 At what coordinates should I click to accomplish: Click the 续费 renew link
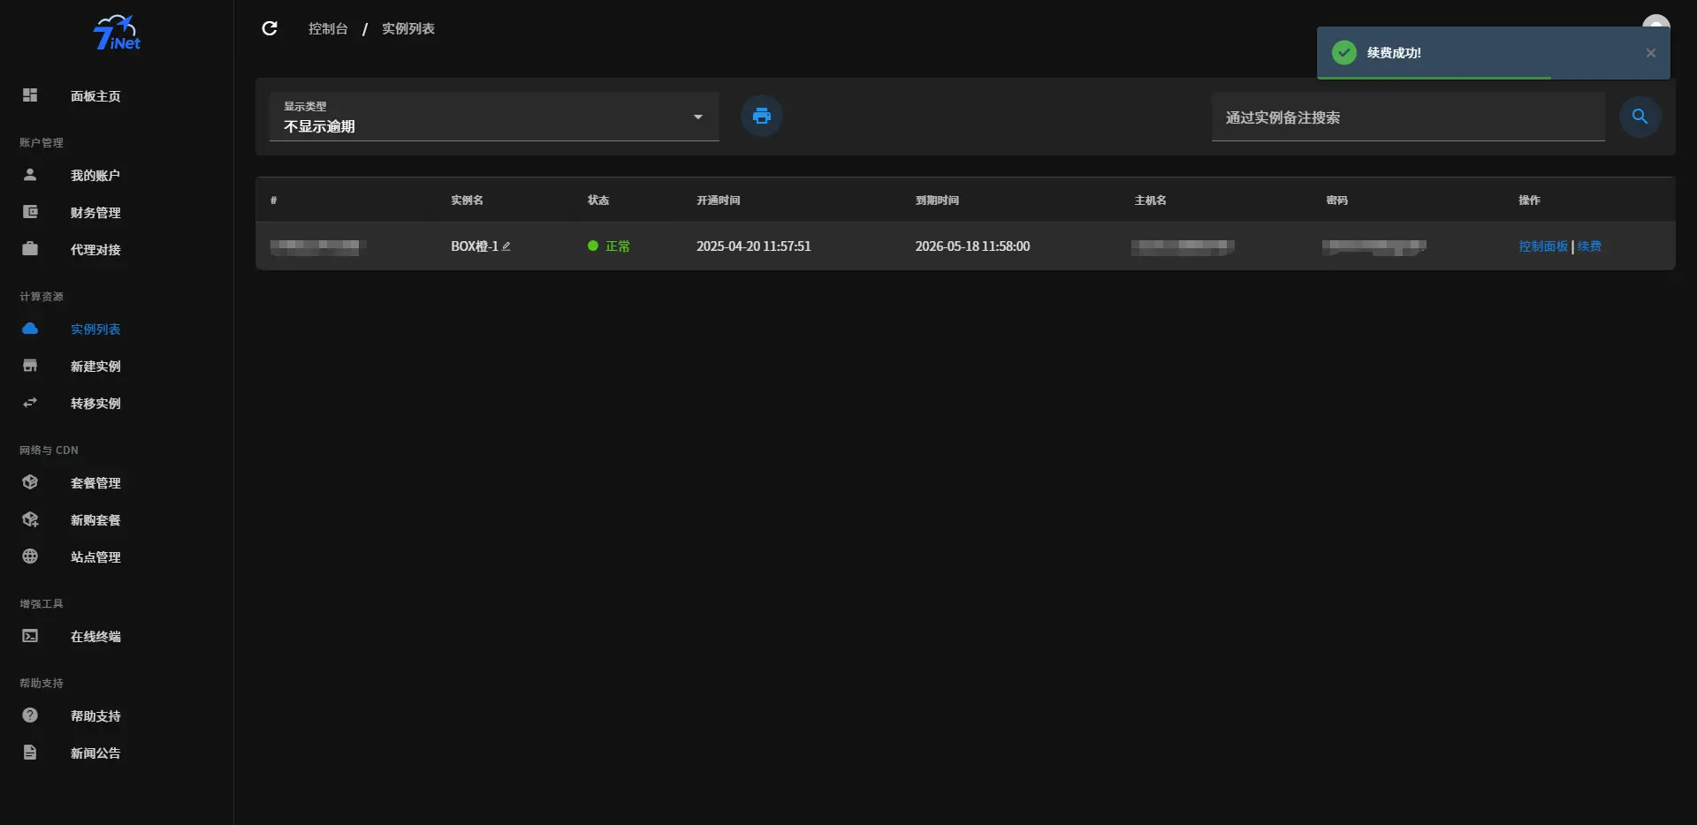coord(1589,246)
